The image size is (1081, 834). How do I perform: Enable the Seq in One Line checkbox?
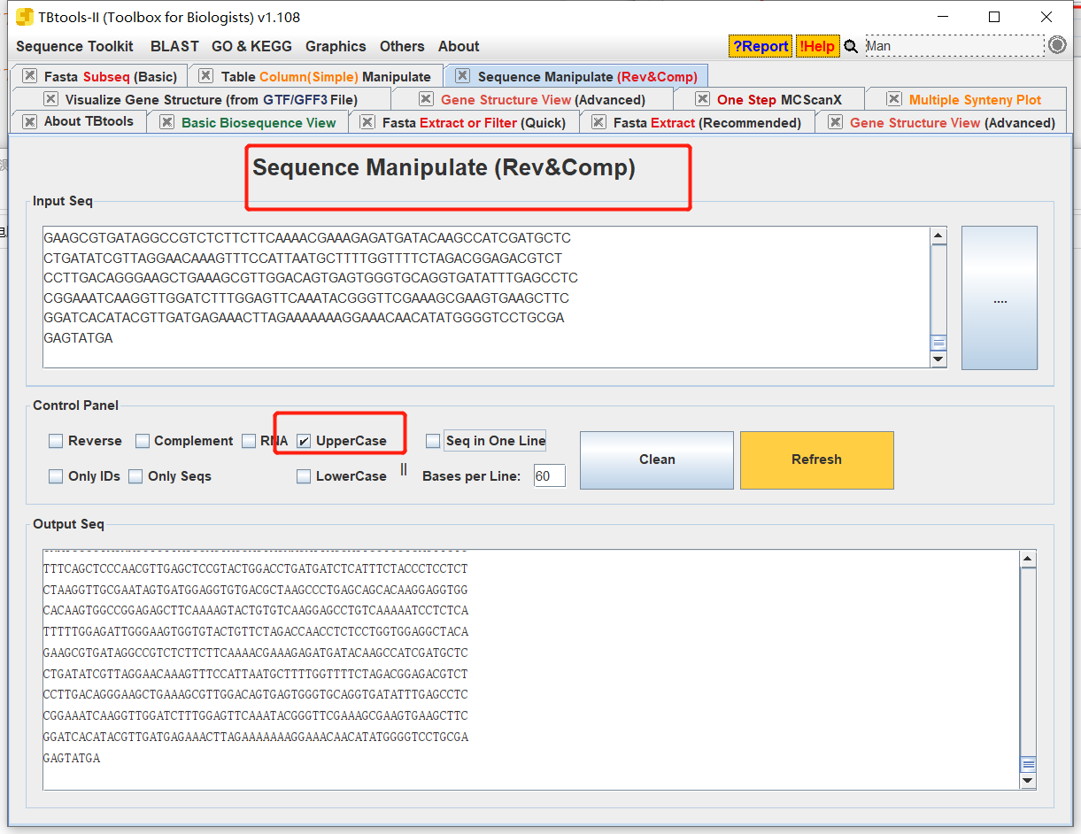pyautogui.click(x=433, y=441)
